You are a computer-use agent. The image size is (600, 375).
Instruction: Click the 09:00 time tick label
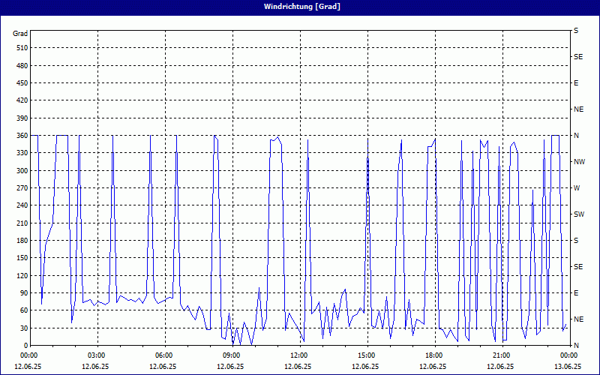[x=231, y=355]
